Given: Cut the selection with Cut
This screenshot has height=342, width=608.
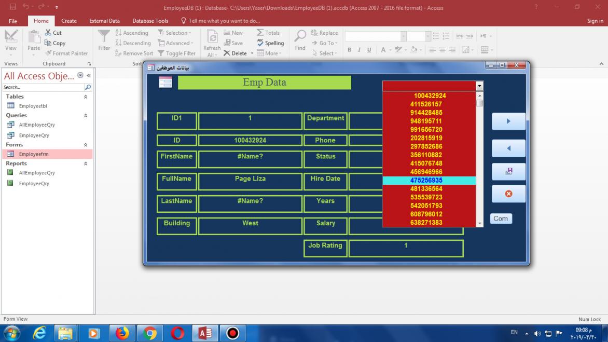Looking at the screenshot, I should pos(53,33).
